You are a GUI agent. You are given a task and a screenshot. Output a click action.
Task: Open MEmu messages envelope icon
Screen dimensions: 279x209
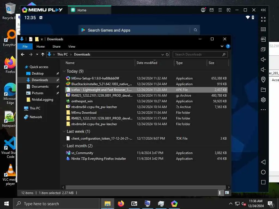[x=211, y=10]
